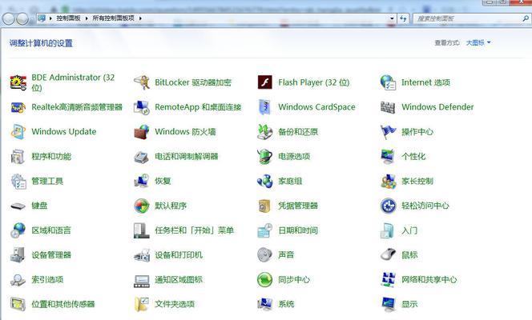This screenshot has width=532, height=320.
Task: Open the 键盘 keyboard icon
Action: [18, 206]
